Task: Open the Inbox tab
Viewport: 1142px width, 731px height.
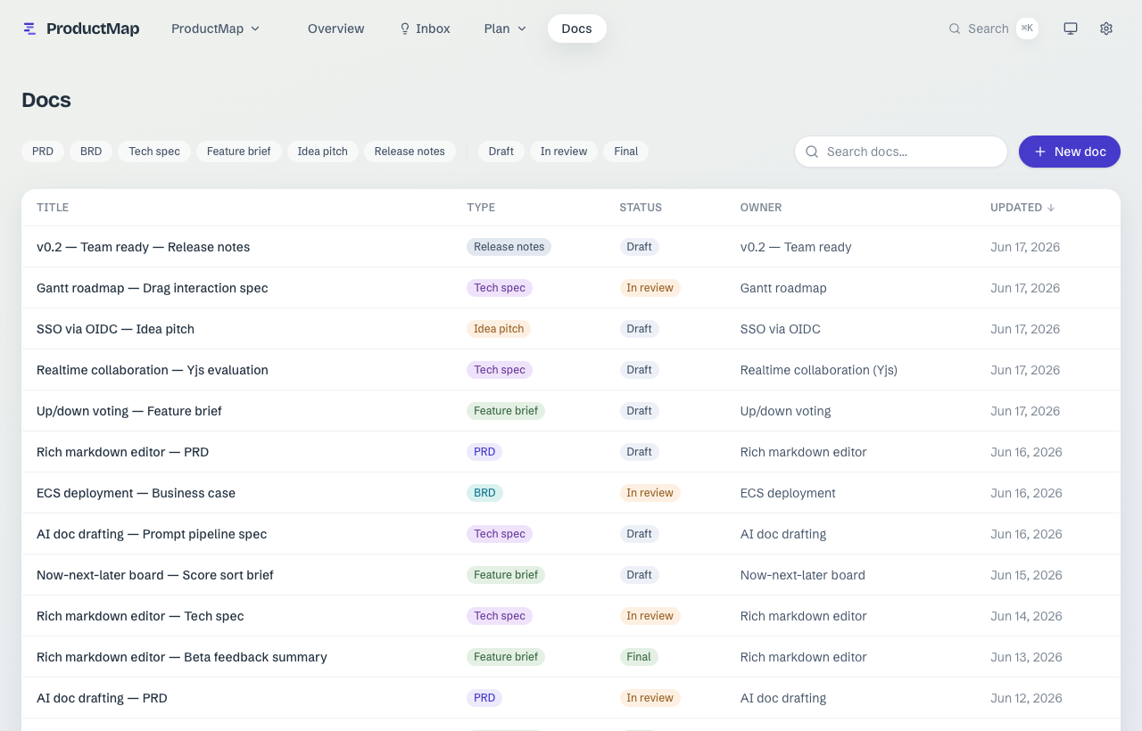Action: pos(425,29)
